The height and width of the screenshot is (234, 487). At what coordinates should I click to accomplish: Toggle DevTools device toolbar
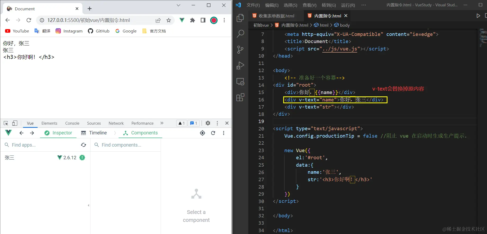click(15, 123)
